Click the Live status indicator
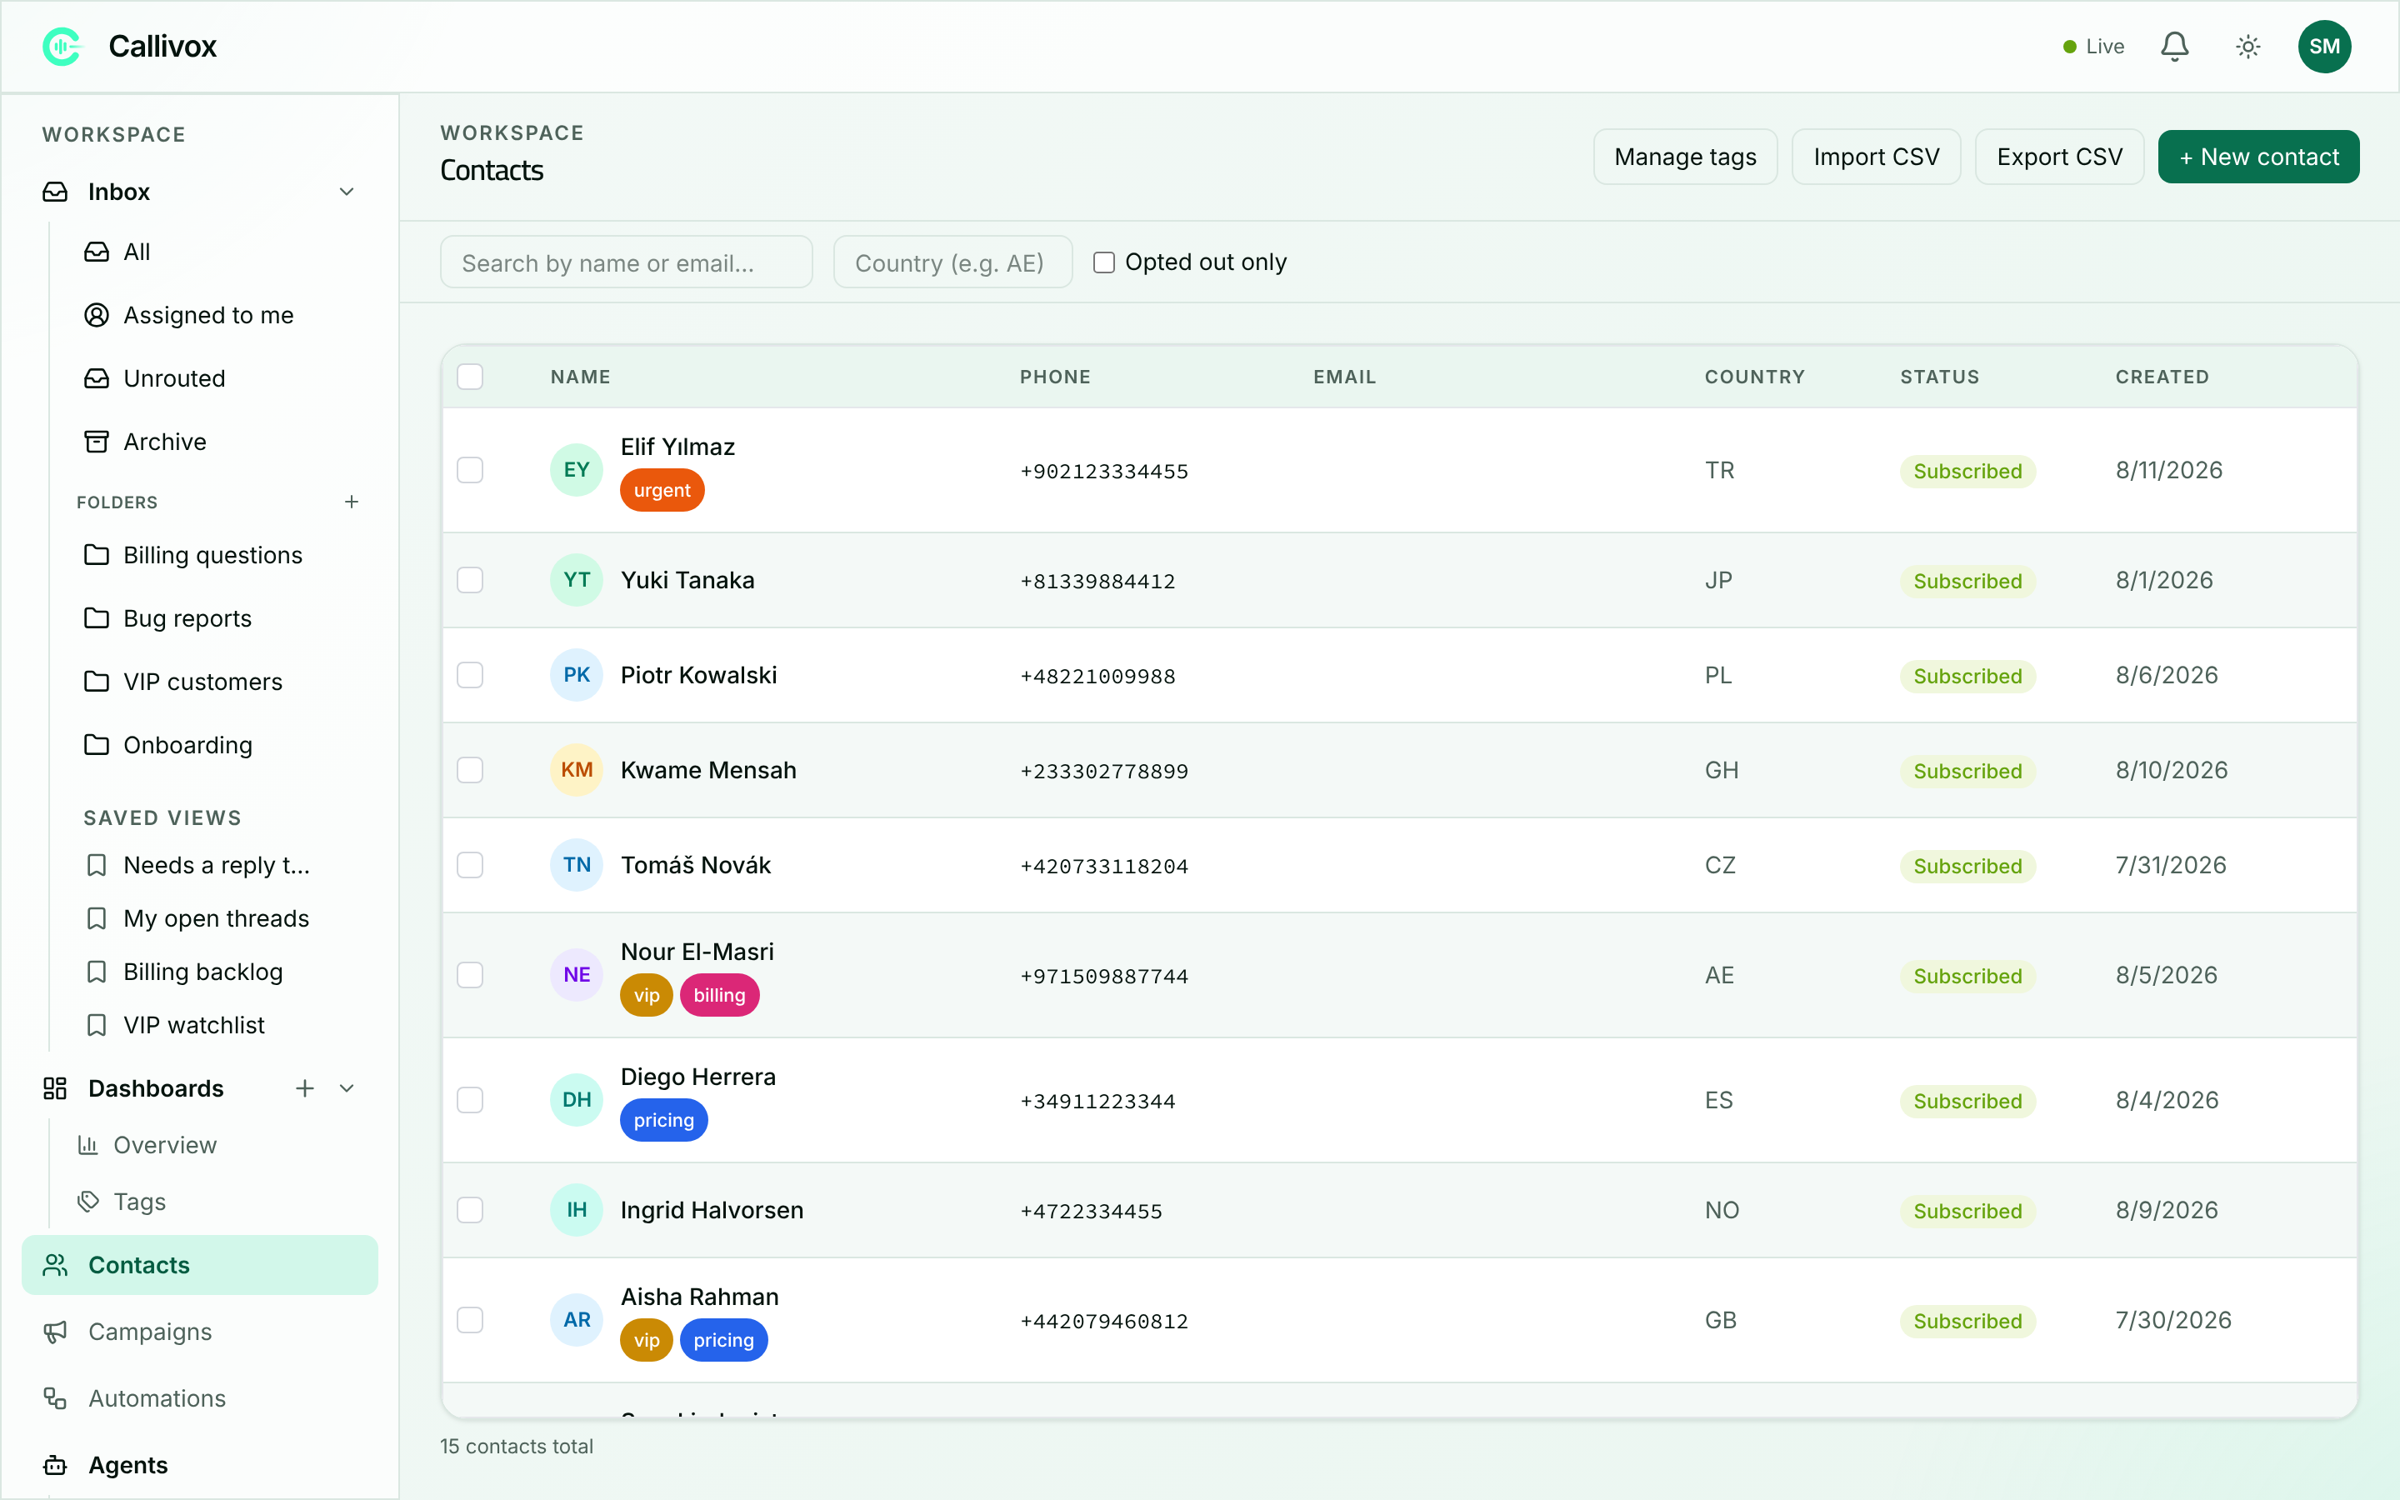This screenshot has height=1500, width=2400. tap(2092, 47)
